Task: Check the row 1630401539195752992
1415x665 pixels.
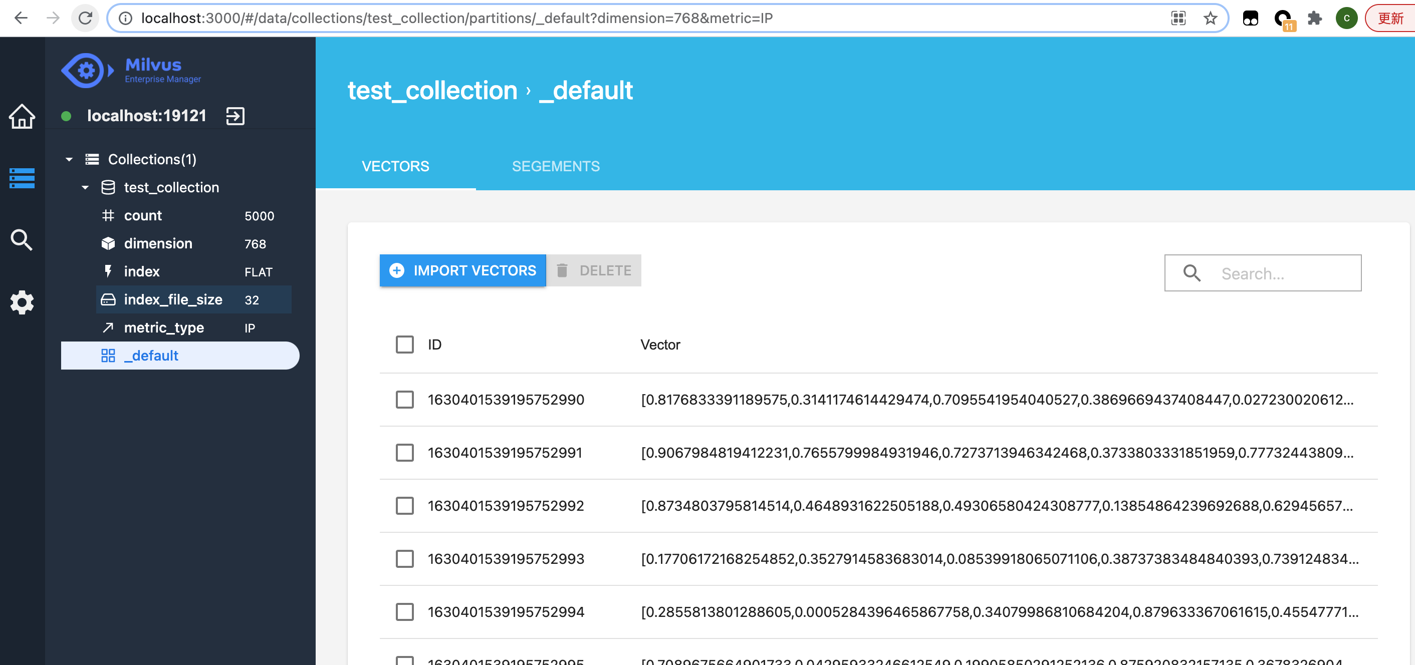Action: click(x=405, y=506)
